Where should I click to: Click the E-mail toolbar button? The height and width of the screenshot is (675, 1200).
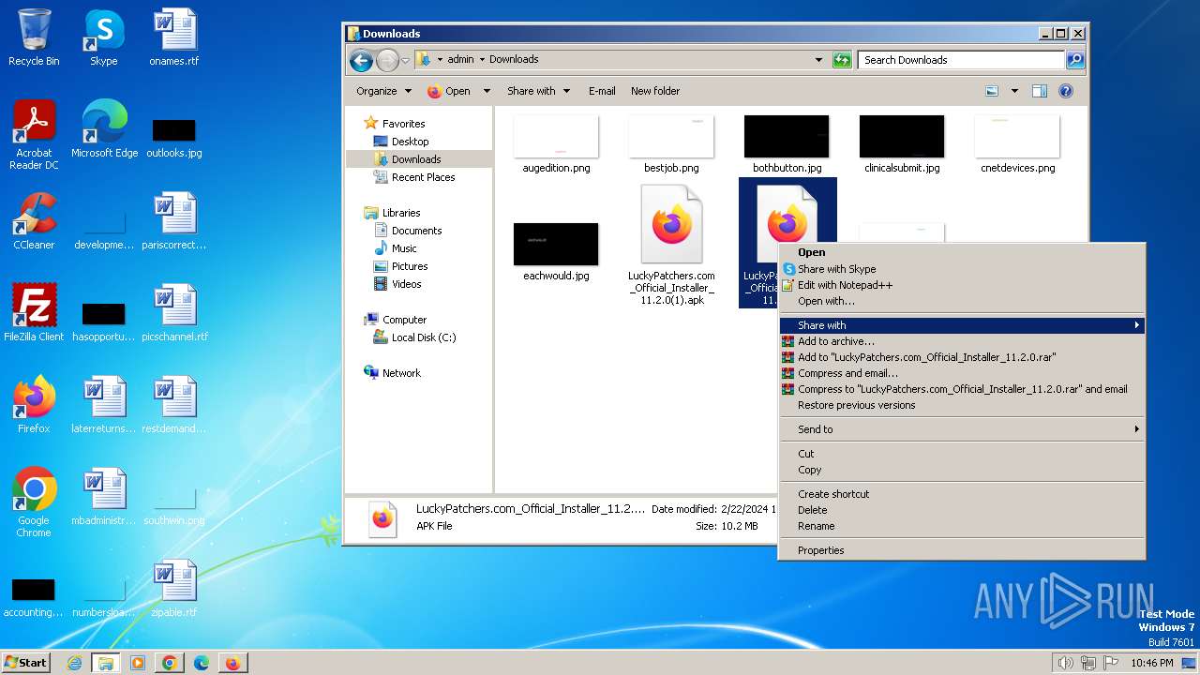602,91
